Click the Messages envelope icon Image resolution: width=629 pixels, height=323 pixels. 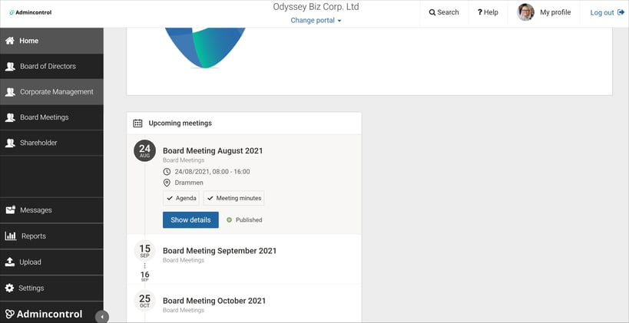[x=11, y=209]
